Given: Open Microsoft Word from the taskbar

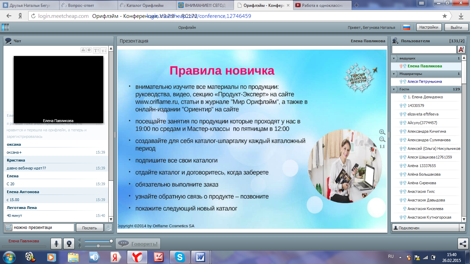Looking at the screenshot, I should (x=200, y=257).
